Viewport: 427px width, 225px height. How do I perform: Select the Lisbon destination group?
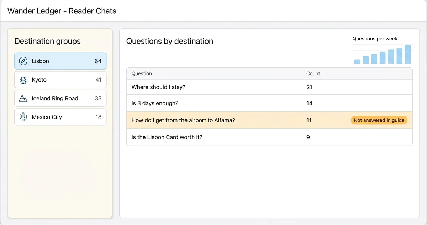(x=60, y=61)
